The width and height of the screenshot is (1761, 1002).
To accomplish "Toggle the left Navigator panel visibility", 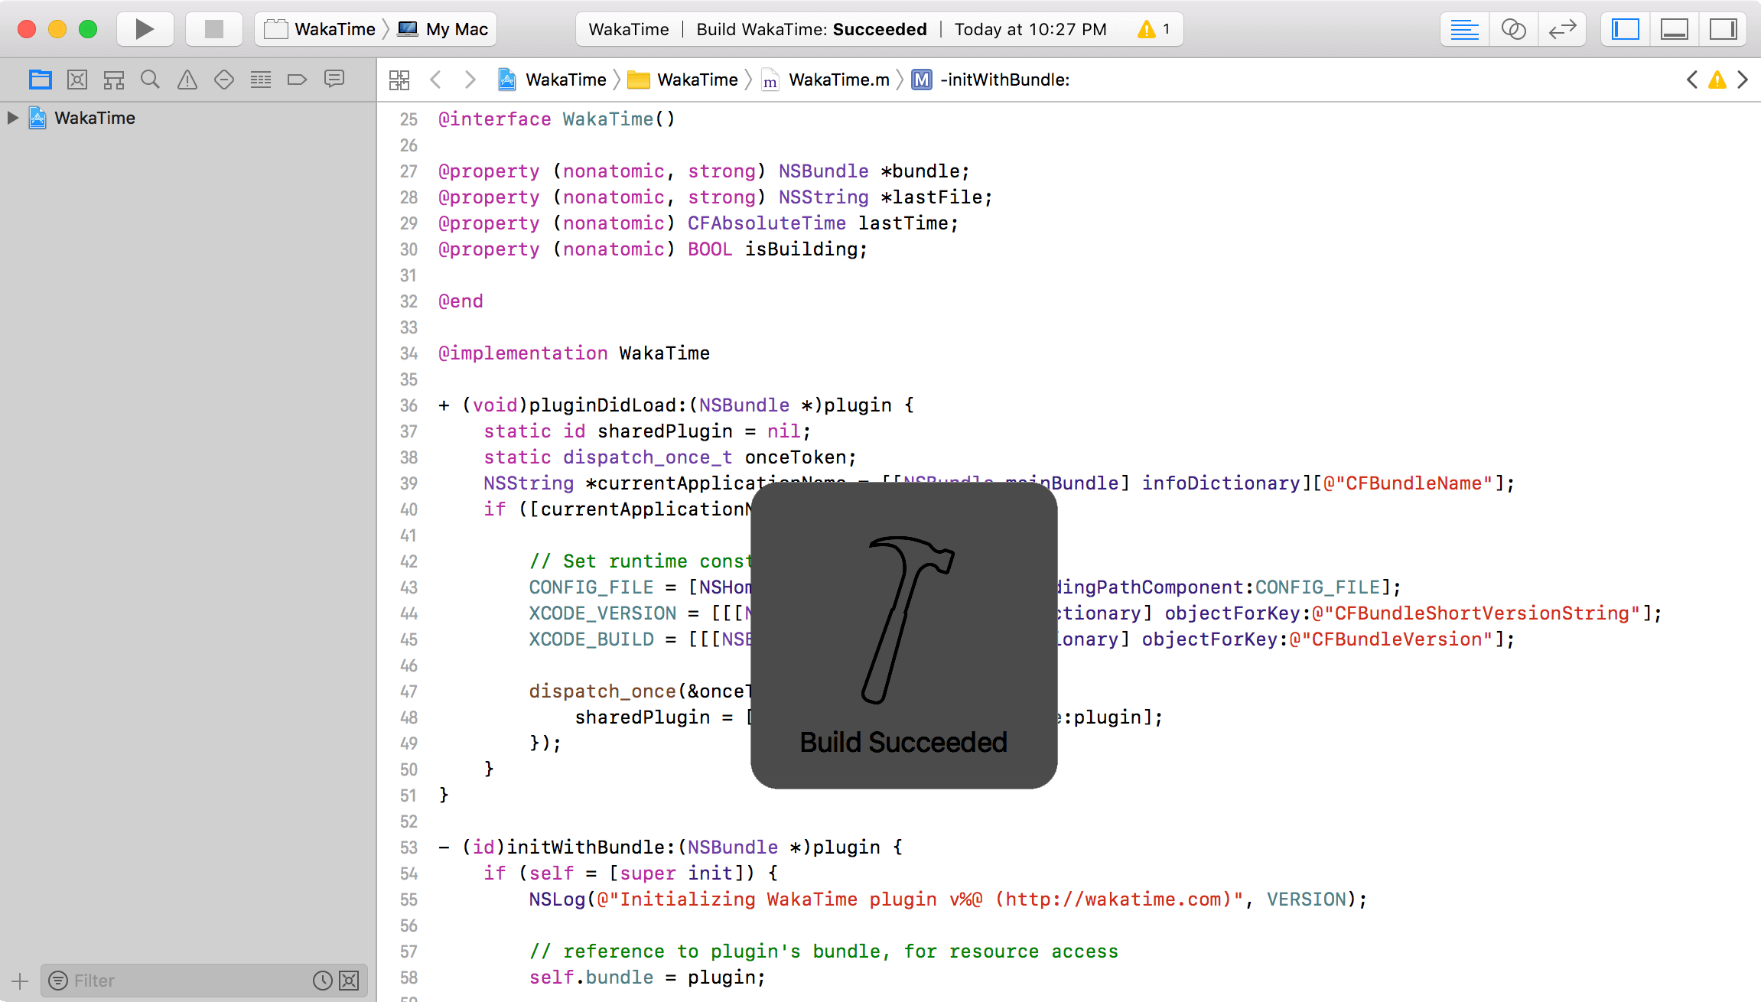I will tap(1625, 29).
